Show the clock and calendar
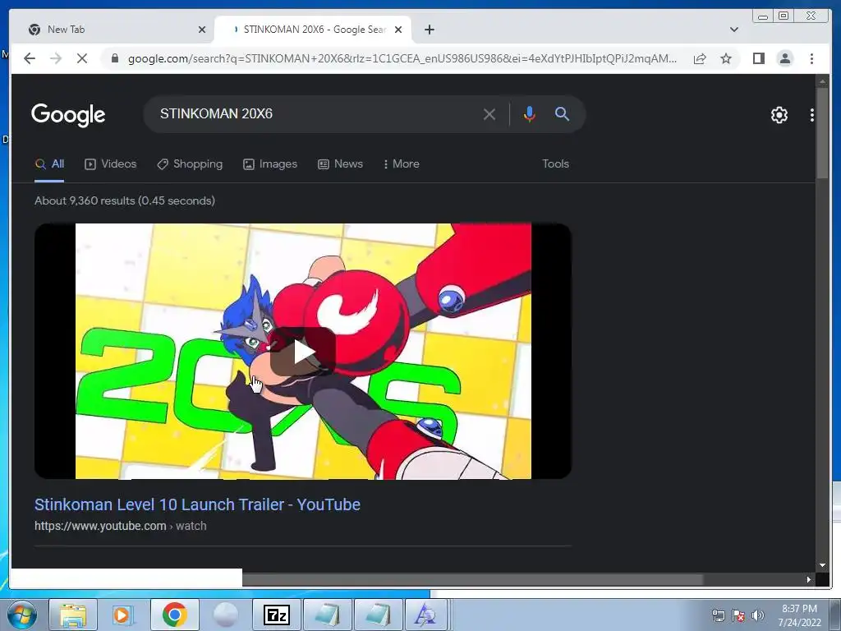Screen dimensions: 841x631 (x=799, y=615)
